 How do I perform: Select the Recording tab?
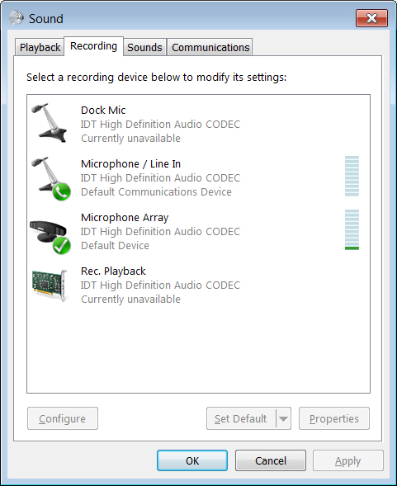coord(93,46)
